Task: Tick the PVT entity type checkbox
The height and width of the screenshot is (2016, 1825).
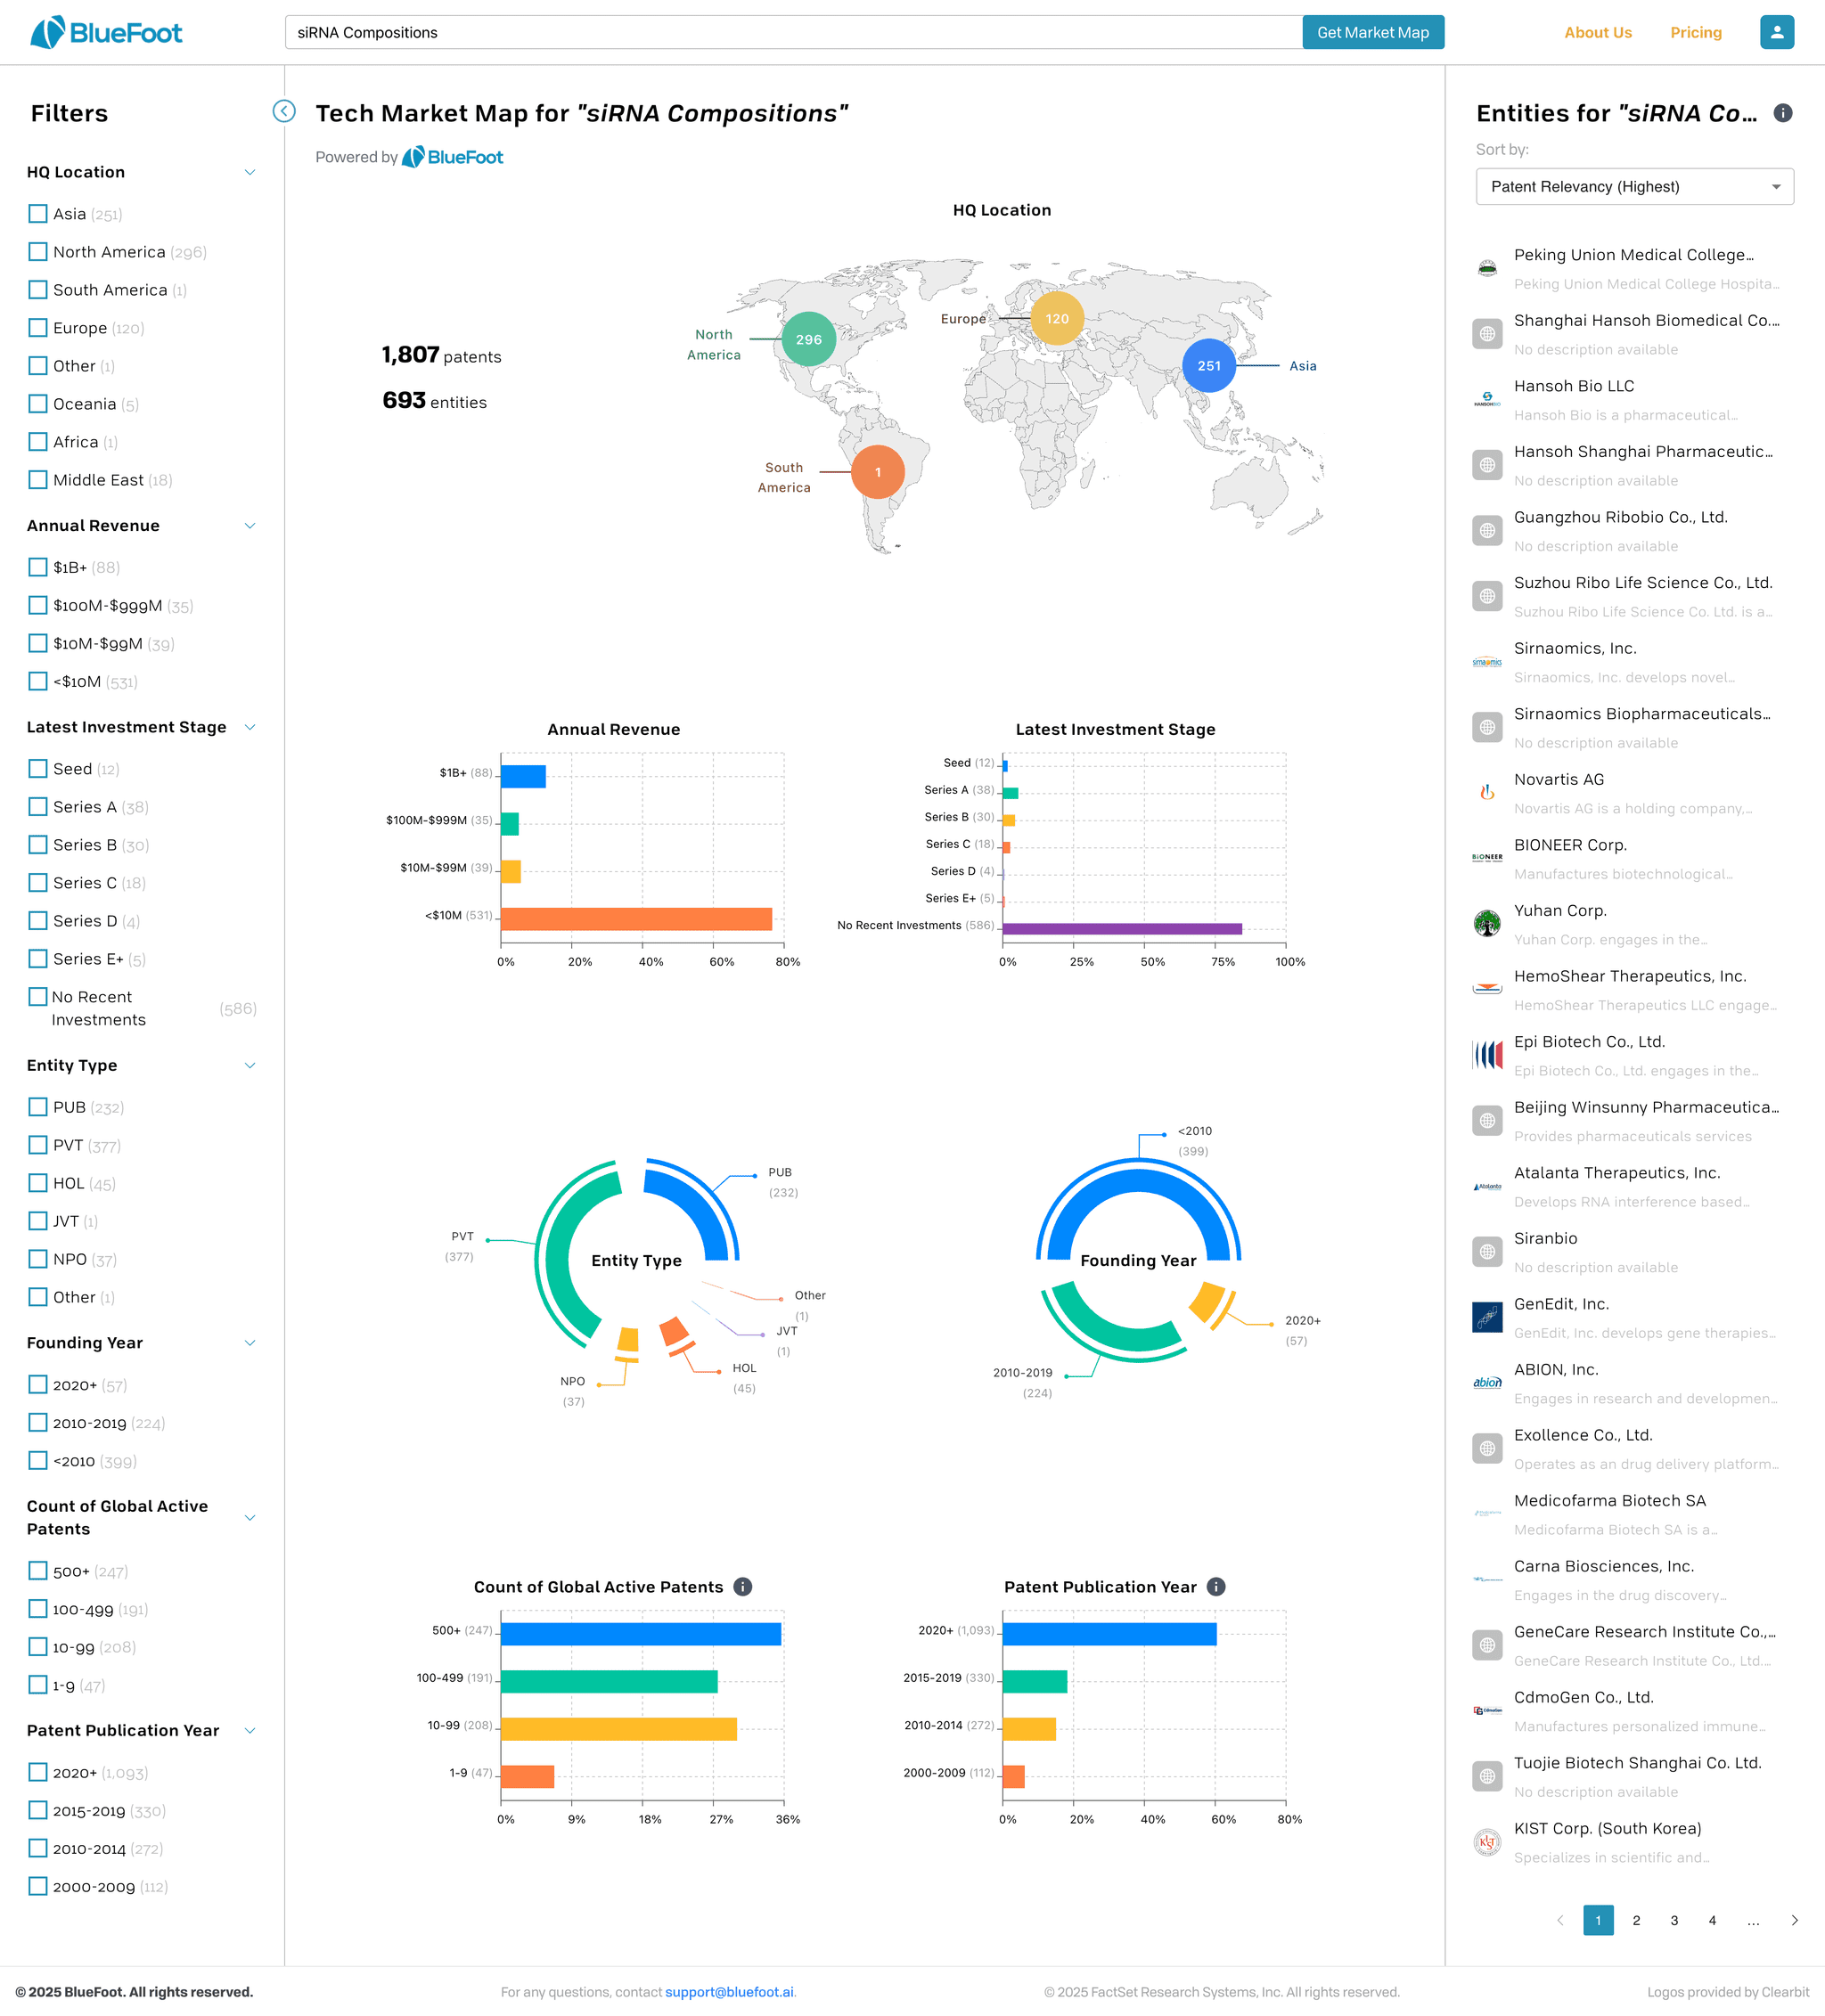Action: (38, 1145)
